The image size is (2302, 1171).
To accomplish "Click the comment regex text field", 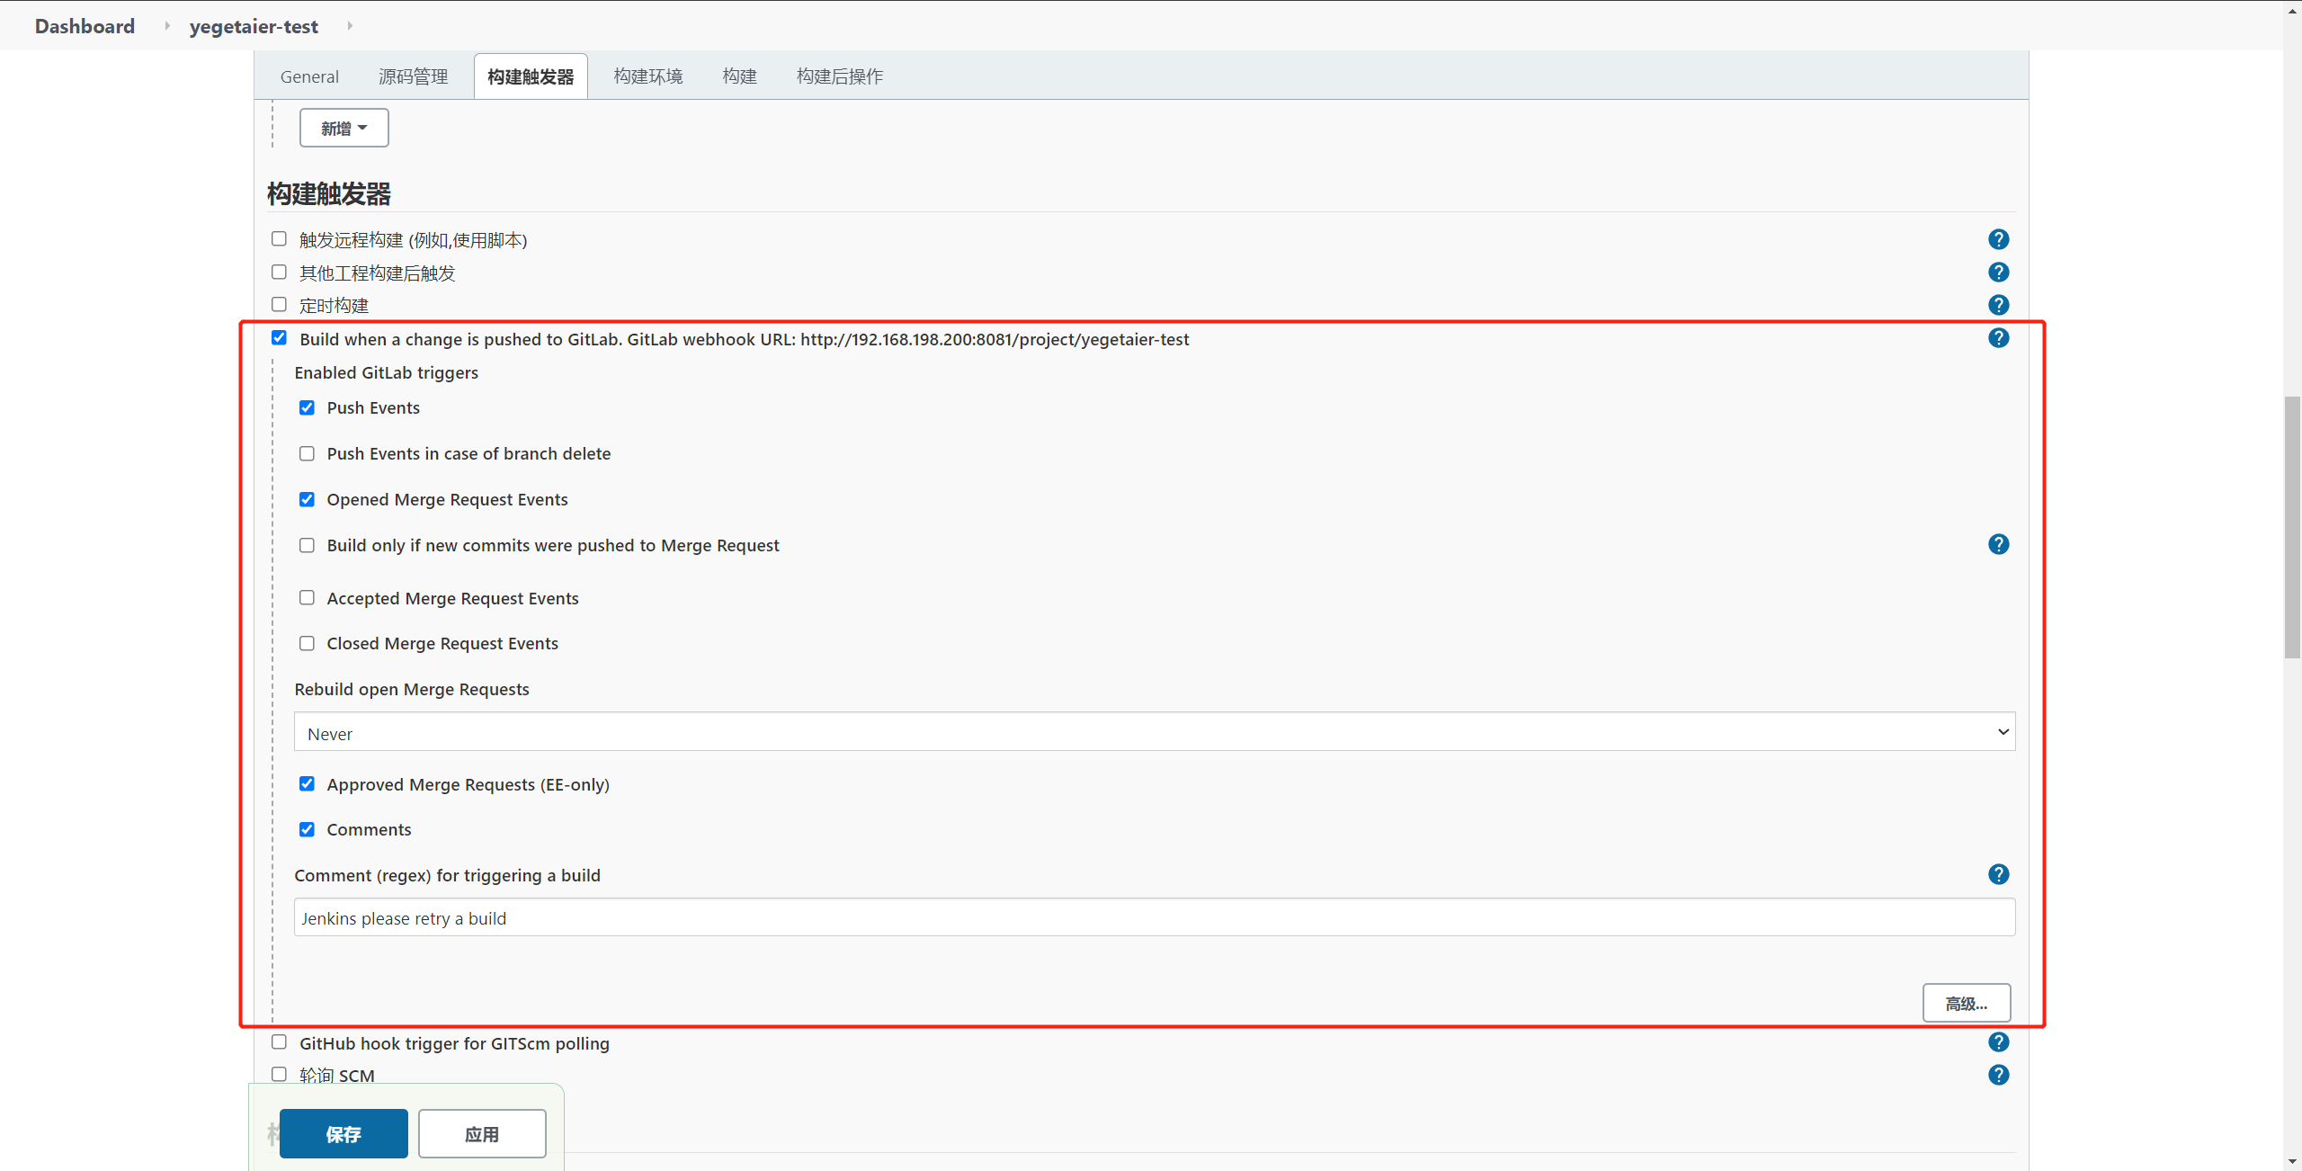I will [1154, 918].
